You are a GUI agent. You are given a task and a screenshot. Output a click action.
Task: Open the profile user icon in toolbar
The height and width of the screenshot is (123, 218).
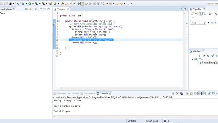tap(10, 4)
